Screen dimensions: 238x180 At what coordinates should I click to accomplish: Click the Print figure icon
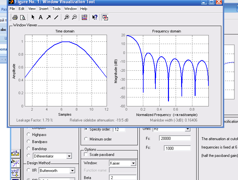[x=15, y=17]
